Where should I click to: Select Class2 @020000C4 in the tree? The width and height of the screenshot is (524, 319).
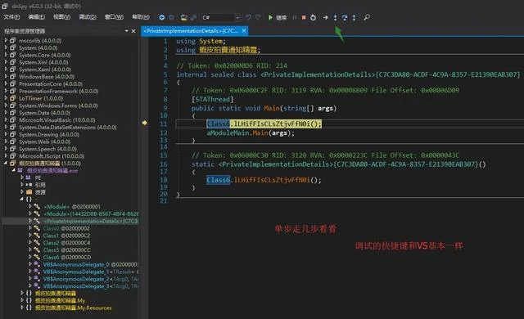66,243
